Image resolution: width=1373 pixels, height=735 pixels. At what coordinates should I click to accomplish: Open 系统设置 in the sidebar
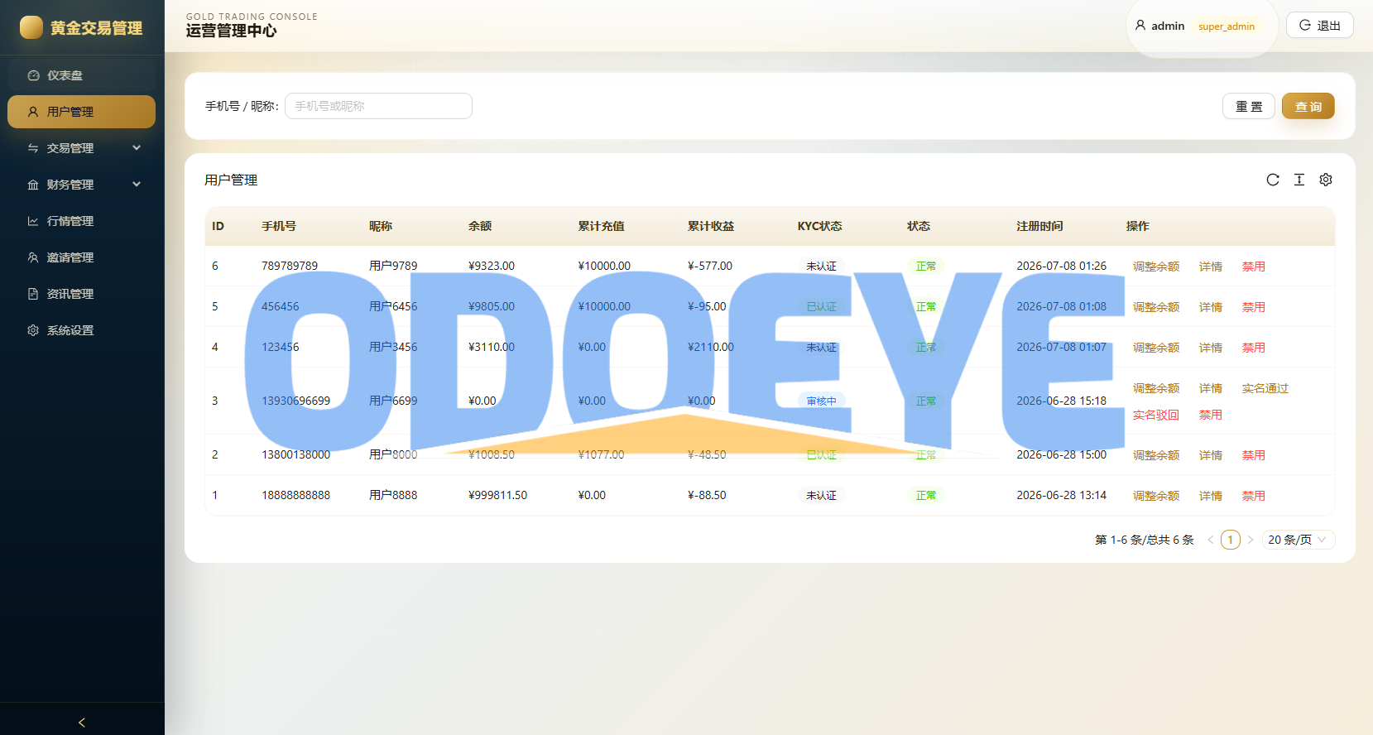click(x=81, y=330)
